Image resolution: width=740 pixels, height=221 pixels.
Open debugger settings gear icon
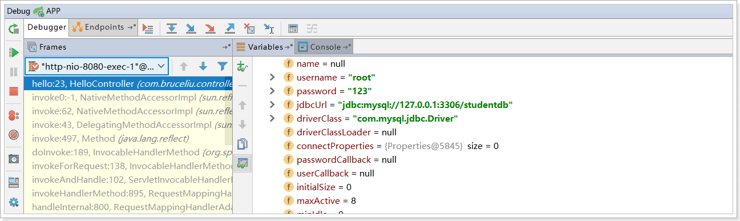[x=14, y=202]
